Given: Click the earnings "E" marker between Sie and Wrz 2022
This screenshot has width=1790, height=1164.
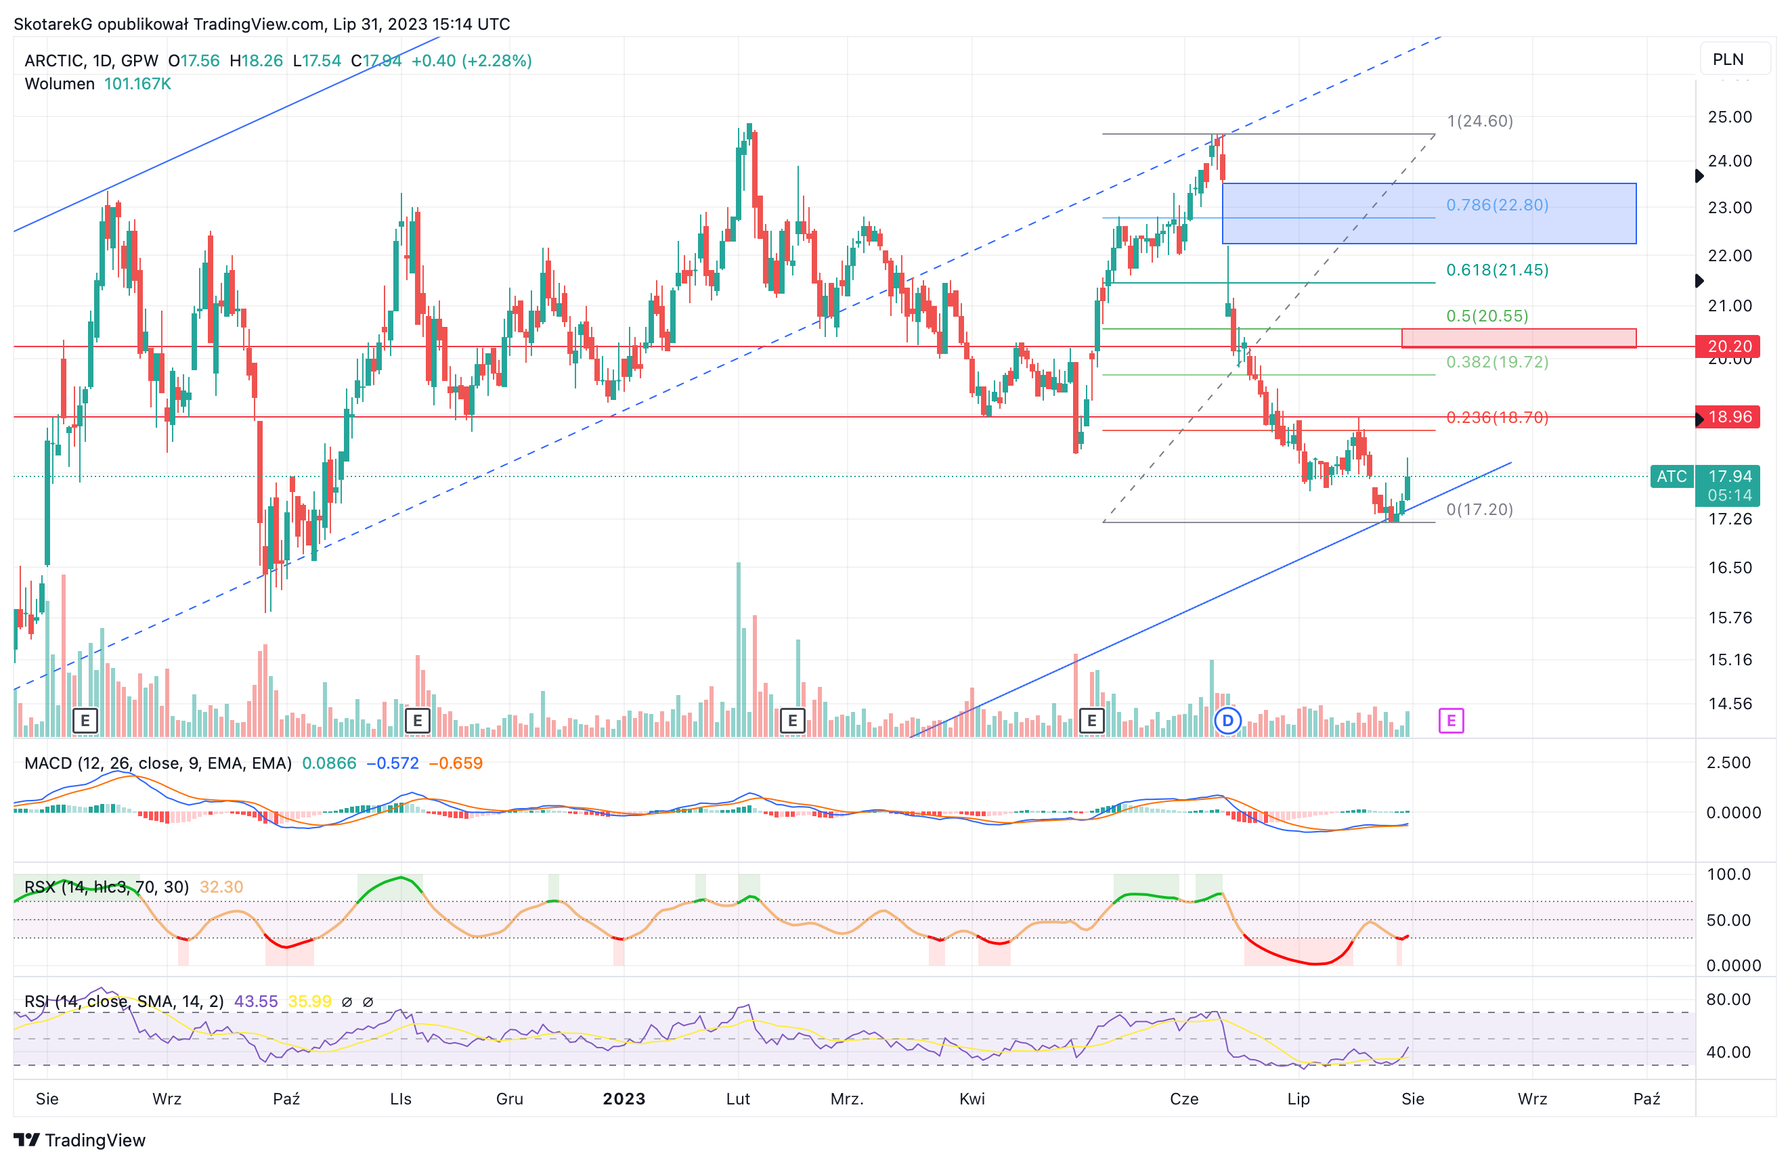Looking at the screenshot, I should [x=85, y=721].
